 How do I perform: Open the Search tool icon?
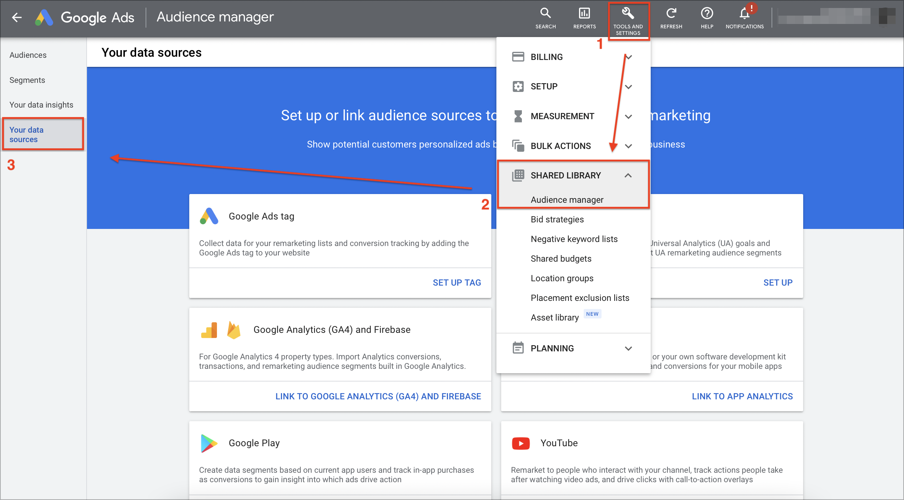click(x=545, y=13)
